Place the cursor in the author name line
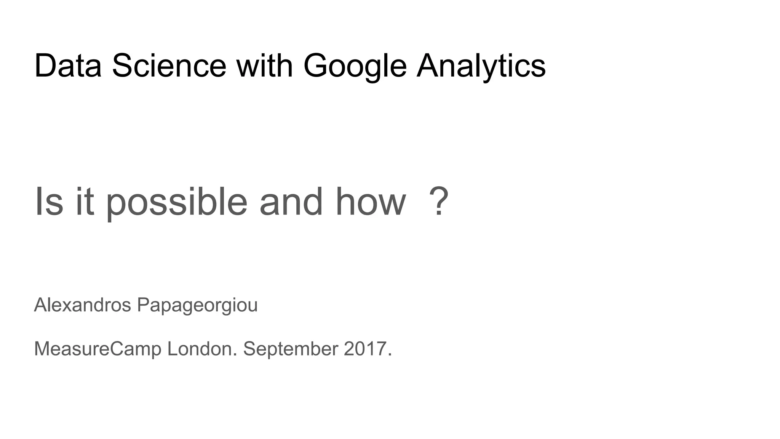This screenshot has height=439, width=780. point(146,306)
